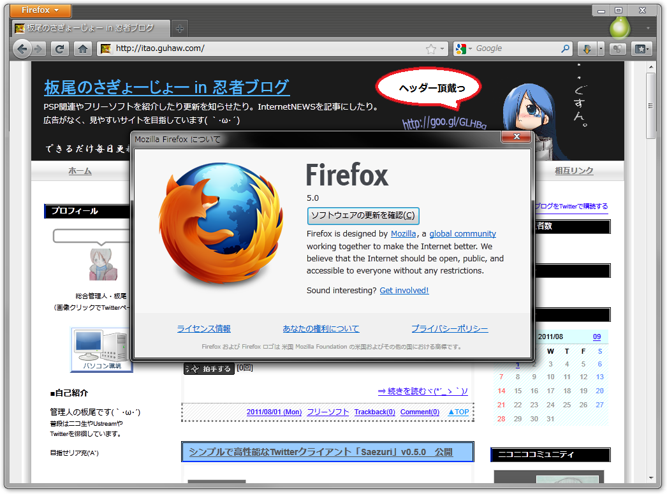Open the 続きを読む read-more link
This screenshot has height=494, width=667.
click(423, 391)
